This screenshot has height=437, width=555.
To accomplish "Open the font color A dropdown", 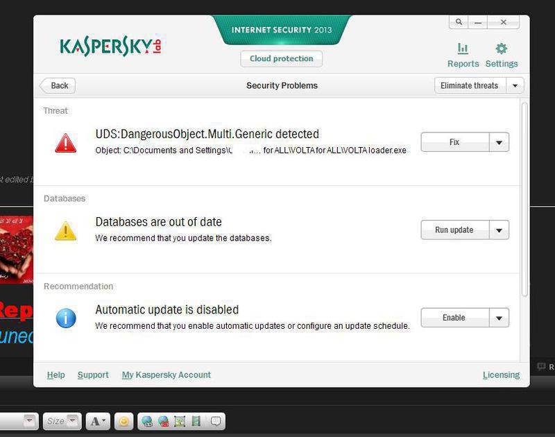I will pos(98,421).
